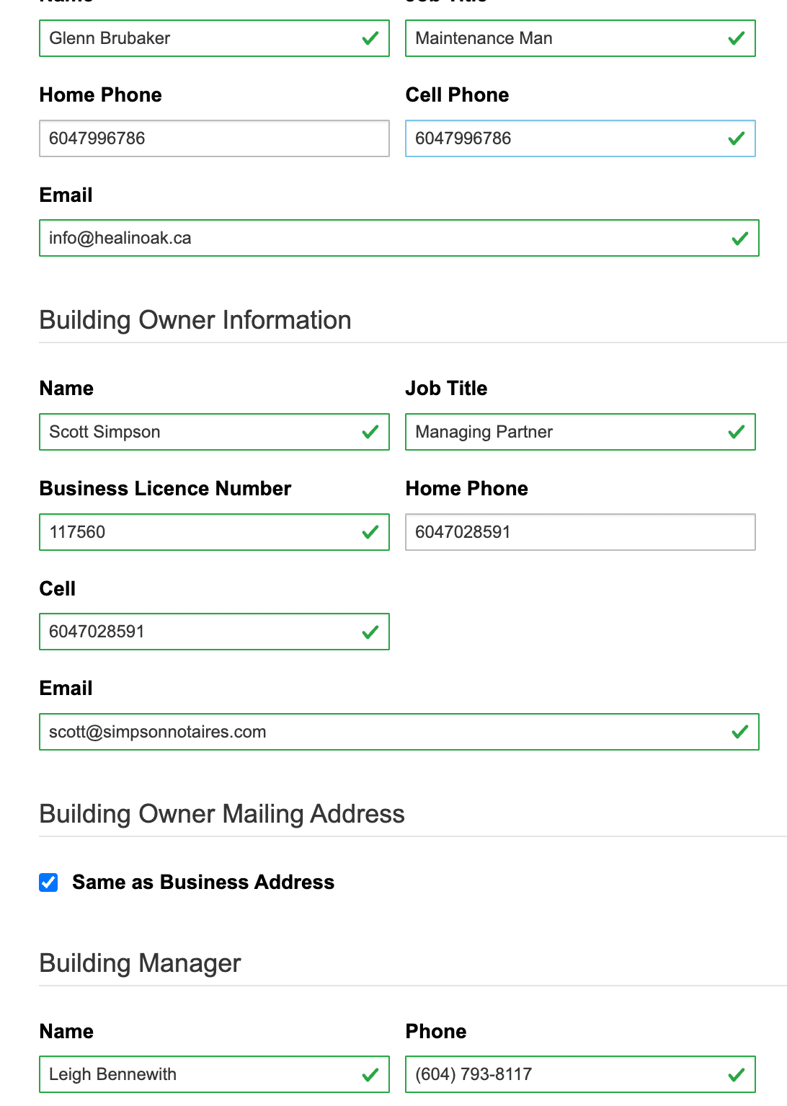Click the checkmark for scott@simpsonnotaires.com email
The width and height of the screenshot is (787, 1106).
coord(739,732)
